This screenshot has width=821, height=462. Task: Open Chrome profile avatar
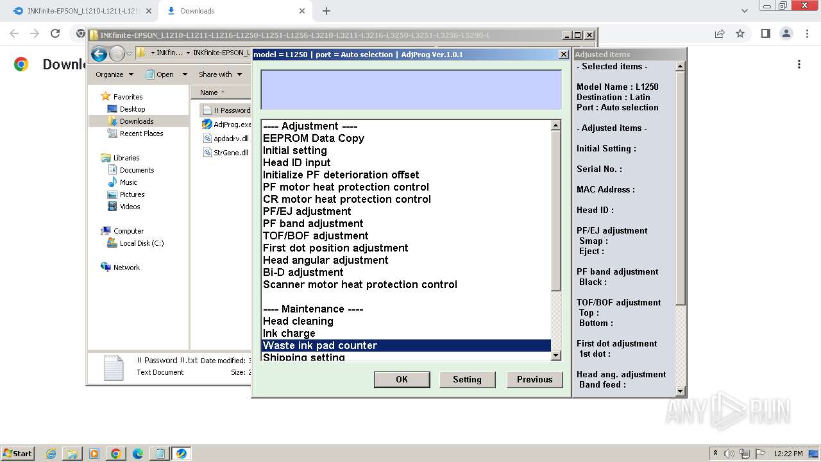[786, 33]
